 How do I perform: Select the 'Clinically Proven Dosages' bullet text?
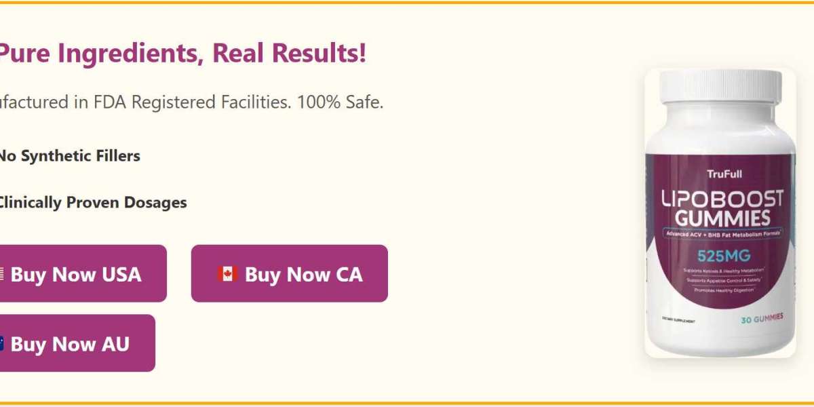(92, 202)
